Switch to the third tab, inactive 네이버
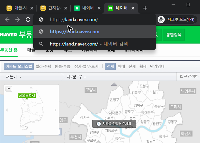The height and width of the screenshot is (143, 200). coord(84,8)
